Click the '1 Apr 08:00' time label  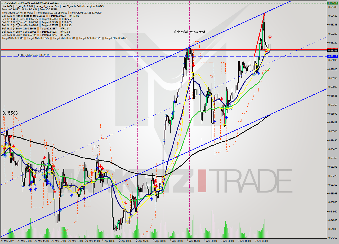pos(109,241)
